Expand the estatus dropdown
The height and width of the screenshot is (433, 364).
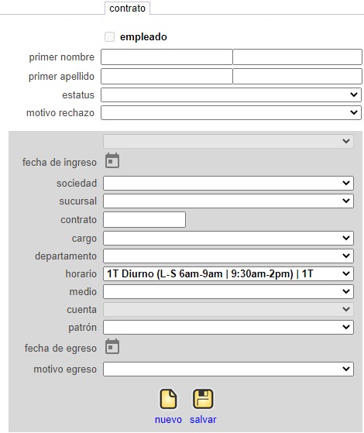(231, 95)
